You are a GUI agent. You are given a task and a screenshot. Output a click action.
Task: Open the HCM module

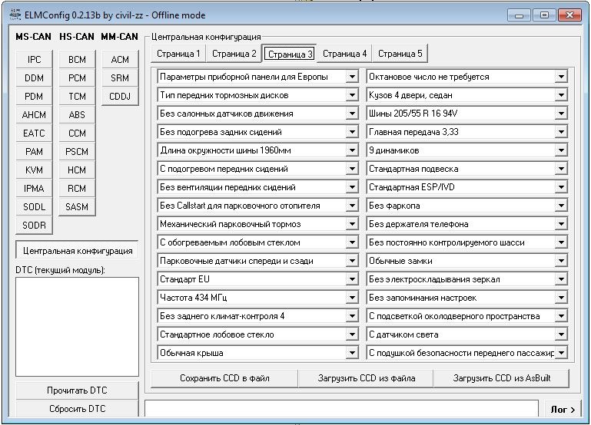click(x=77, y=170)
